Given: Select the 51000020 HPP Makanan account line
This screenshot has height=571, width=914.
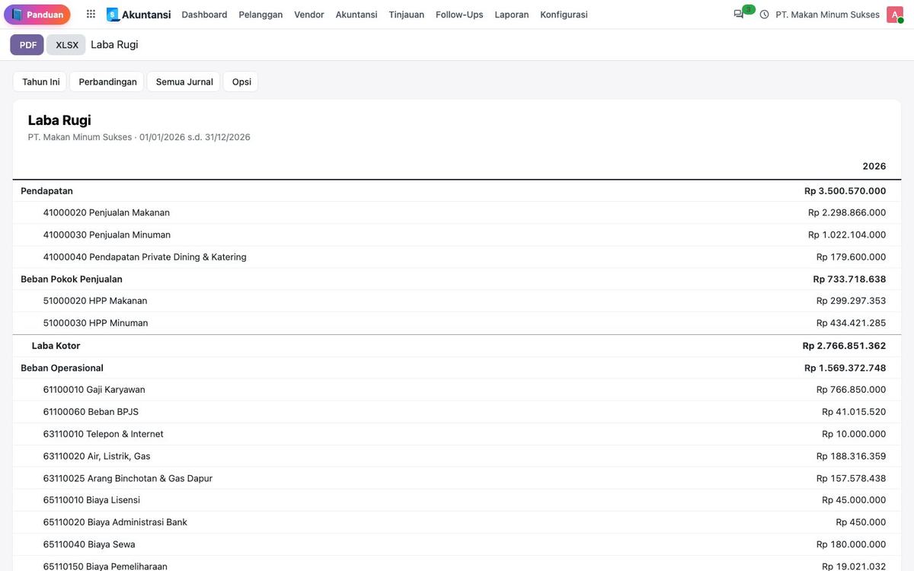Looking at the screenshot, I should (457, 301).
